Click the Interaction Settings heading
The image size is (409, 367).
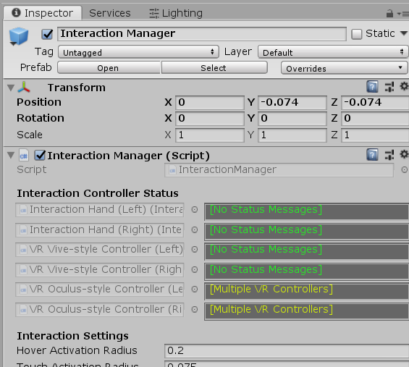coord(72,336)
